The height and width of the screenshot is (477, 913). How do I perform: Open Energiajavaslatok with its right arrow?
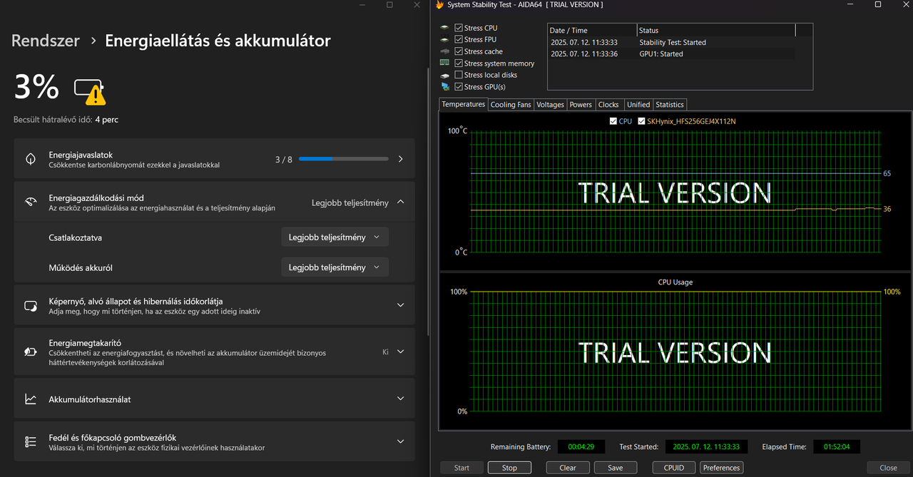400,159
